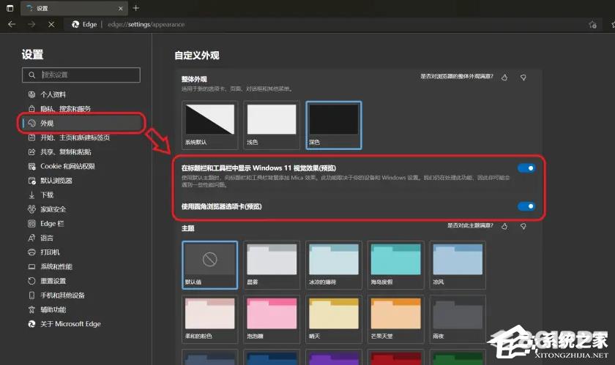Click the address bar URL

click(x=146, y=24)
